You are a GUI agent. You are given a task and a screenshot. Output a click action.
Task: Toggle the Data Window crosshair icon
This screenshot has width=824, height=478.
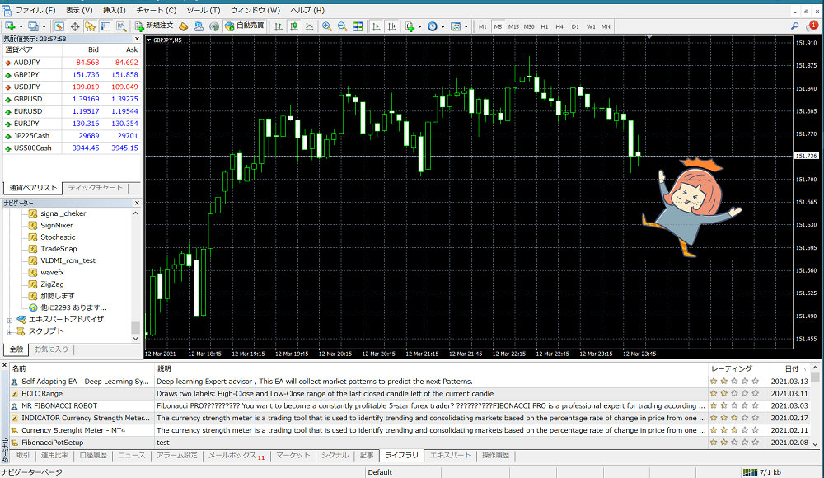(75, 26)
